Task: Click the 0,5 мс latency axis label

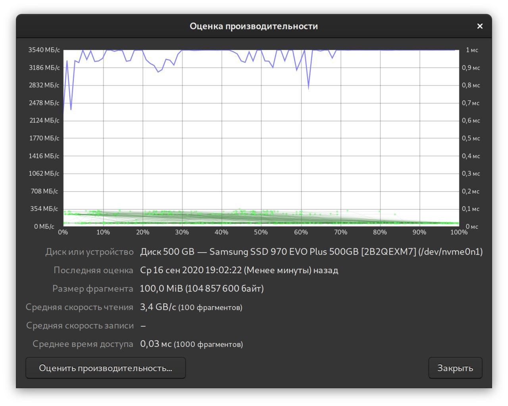Action: click(471, 138)
